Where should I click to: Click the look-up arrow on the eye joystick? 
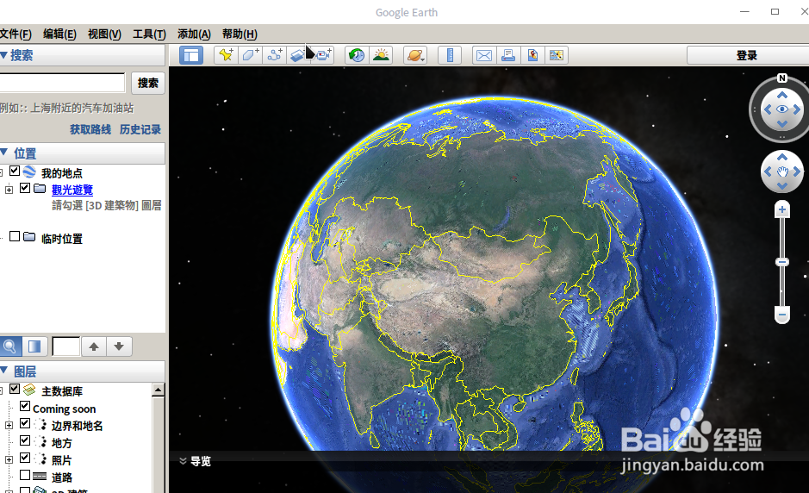(782, 96)
